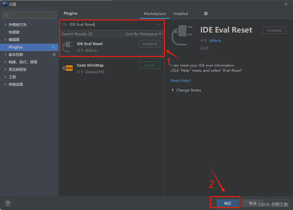Click the large plug icon in details pane

pyautogui.click(x=182, y=35)
